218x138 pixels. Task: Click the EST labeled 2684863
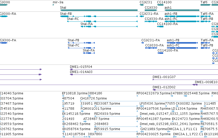pos(101,124)
